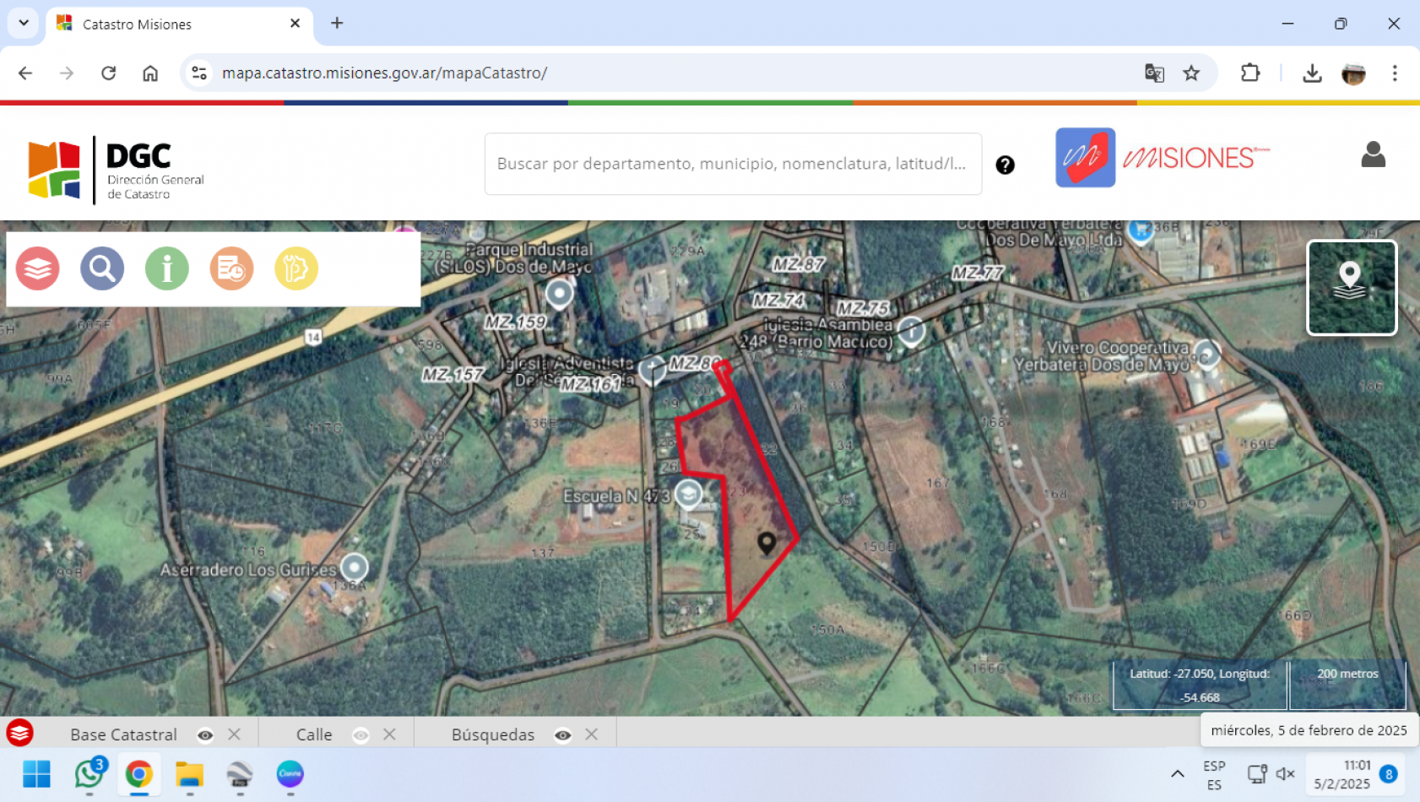The height and width of the screenshot is (802, 1420).
Task: Expand the tab search dropdown
Action: (24, 23)
